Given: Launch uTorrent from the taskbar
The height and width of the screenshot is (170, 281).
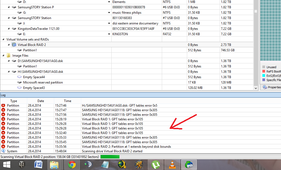Looking at the screenshot, I should pos(156,165).
